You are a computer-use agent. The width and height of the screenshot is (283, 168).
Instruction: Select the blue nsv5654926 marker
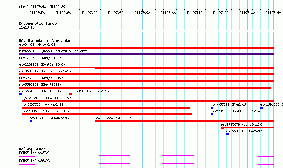(x=21, y=94)
